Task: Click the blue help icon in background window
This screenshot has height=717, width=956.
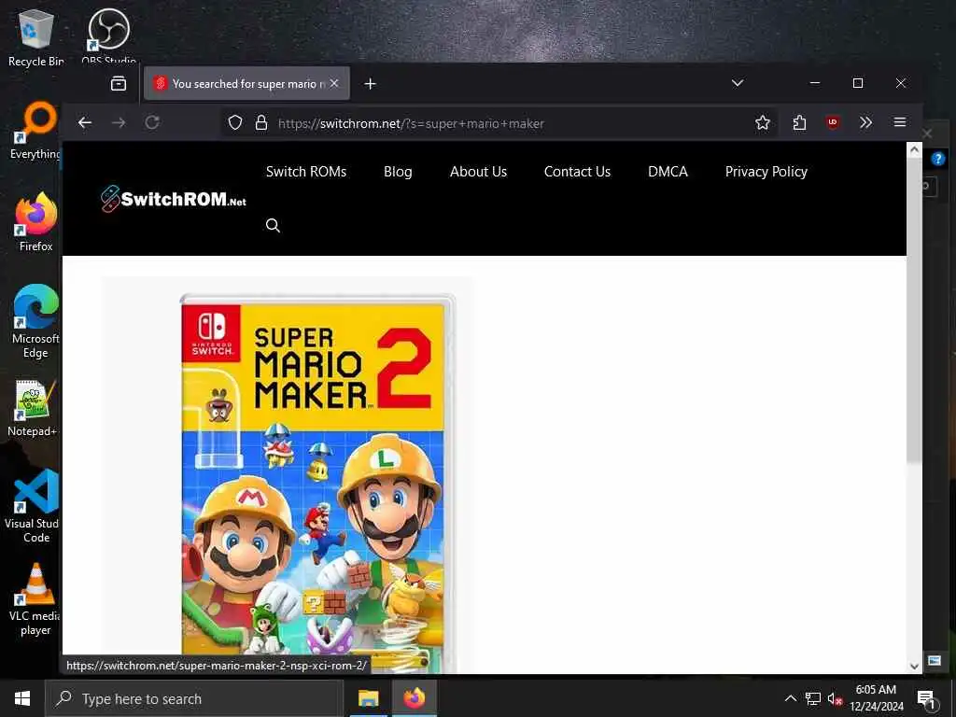Action: tap(937, 159)
